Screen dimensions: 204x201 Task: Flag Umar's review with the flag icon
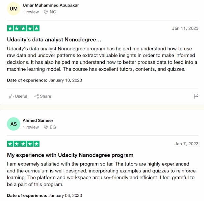196,96
